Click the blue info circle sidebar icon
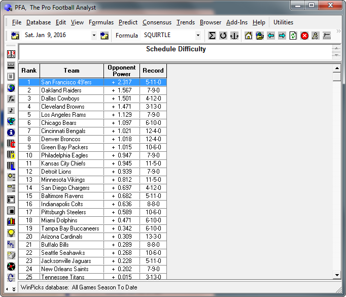346x297 pixels. point(11,133)
